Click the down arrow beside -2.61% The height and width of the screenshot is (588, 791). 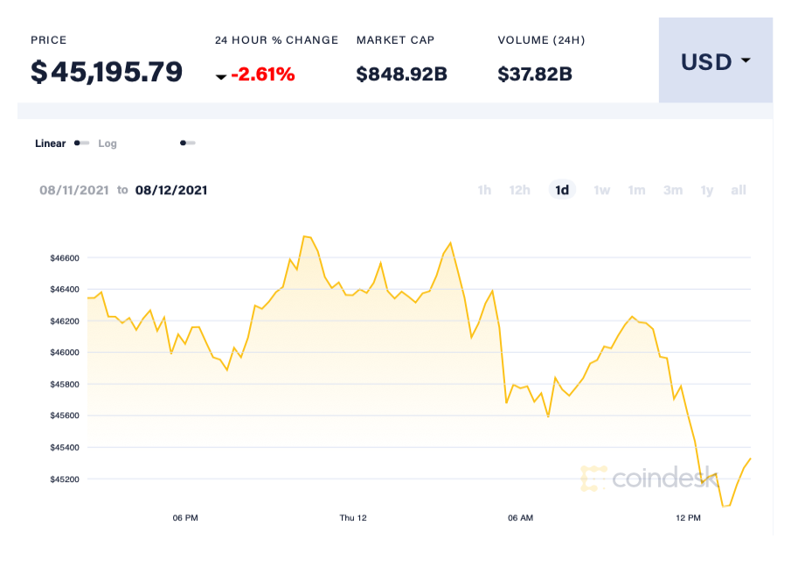click(x=221, y=77)
